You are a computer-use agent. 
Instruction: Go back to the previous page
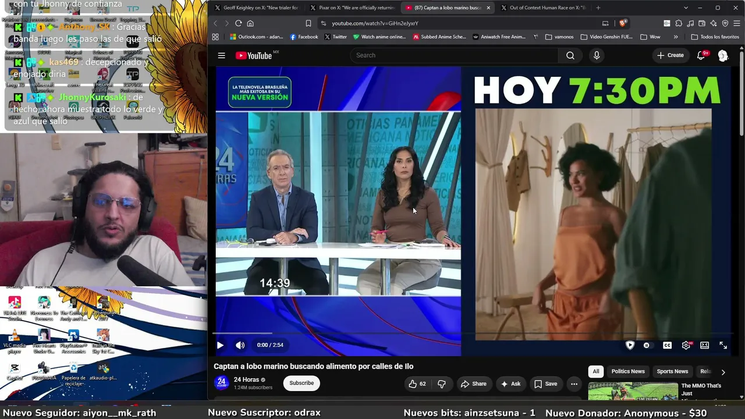click(215, 23)
